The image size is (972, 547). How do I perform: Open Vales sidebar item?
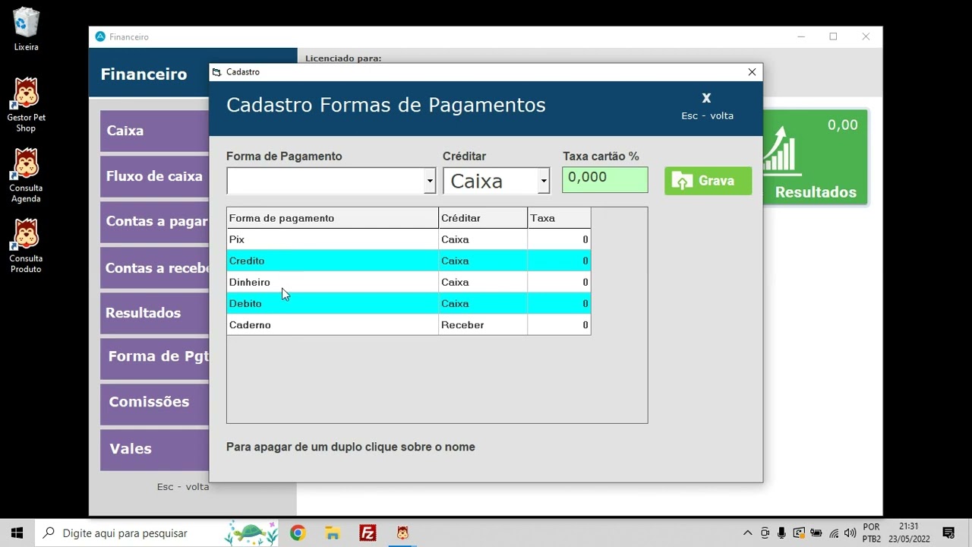click(x=155, y=449)
